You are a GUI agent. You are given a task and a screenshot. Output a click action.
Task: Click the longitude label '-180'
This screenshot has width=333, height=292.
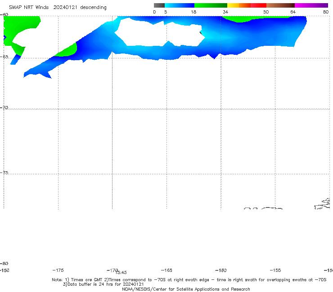point(4,270)
